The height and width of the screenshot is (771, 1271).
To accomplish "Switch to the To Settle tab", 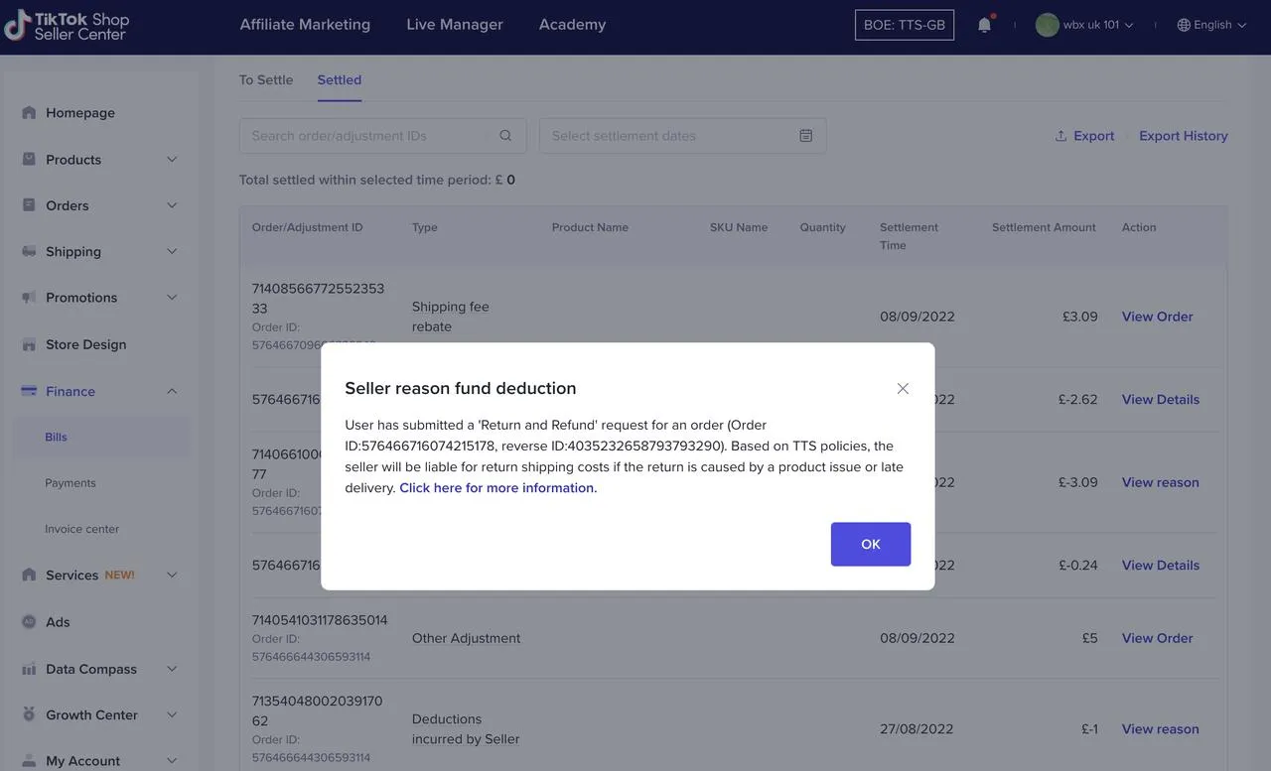I will pyautogui.click(x=266, y=77).
